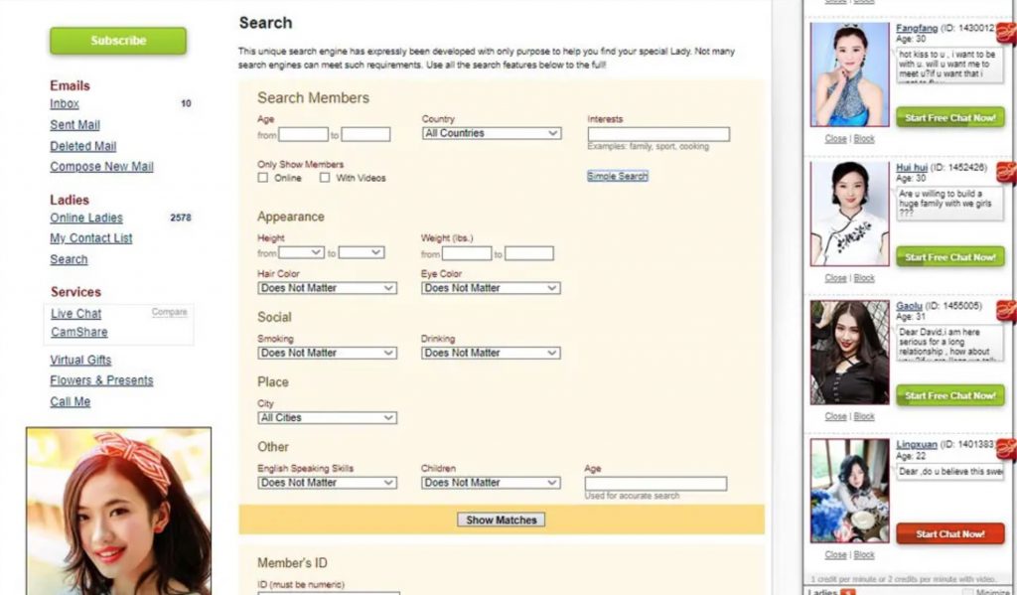Click the red icon beside Hui hui's invite

[x=1005, y=174]
